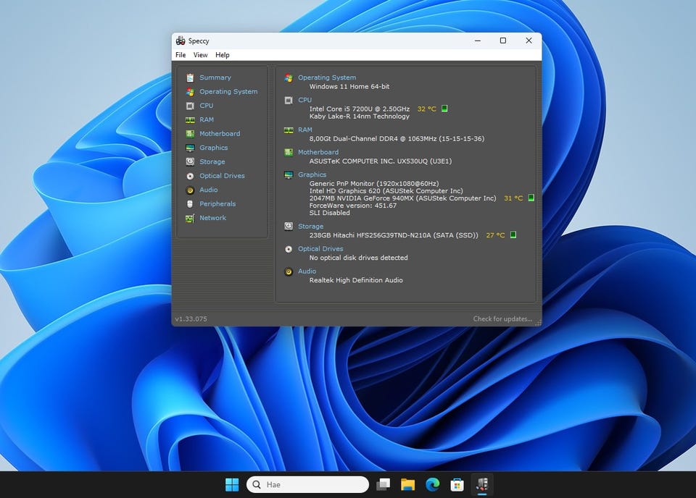
Task: Click the Audio speaker icon in sidebar
Action: 190,190
